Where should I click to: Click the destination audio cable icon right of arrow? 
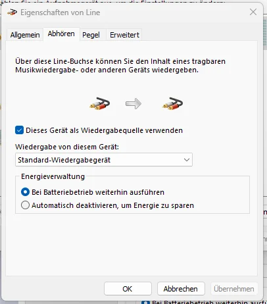(x=172, y=103)
